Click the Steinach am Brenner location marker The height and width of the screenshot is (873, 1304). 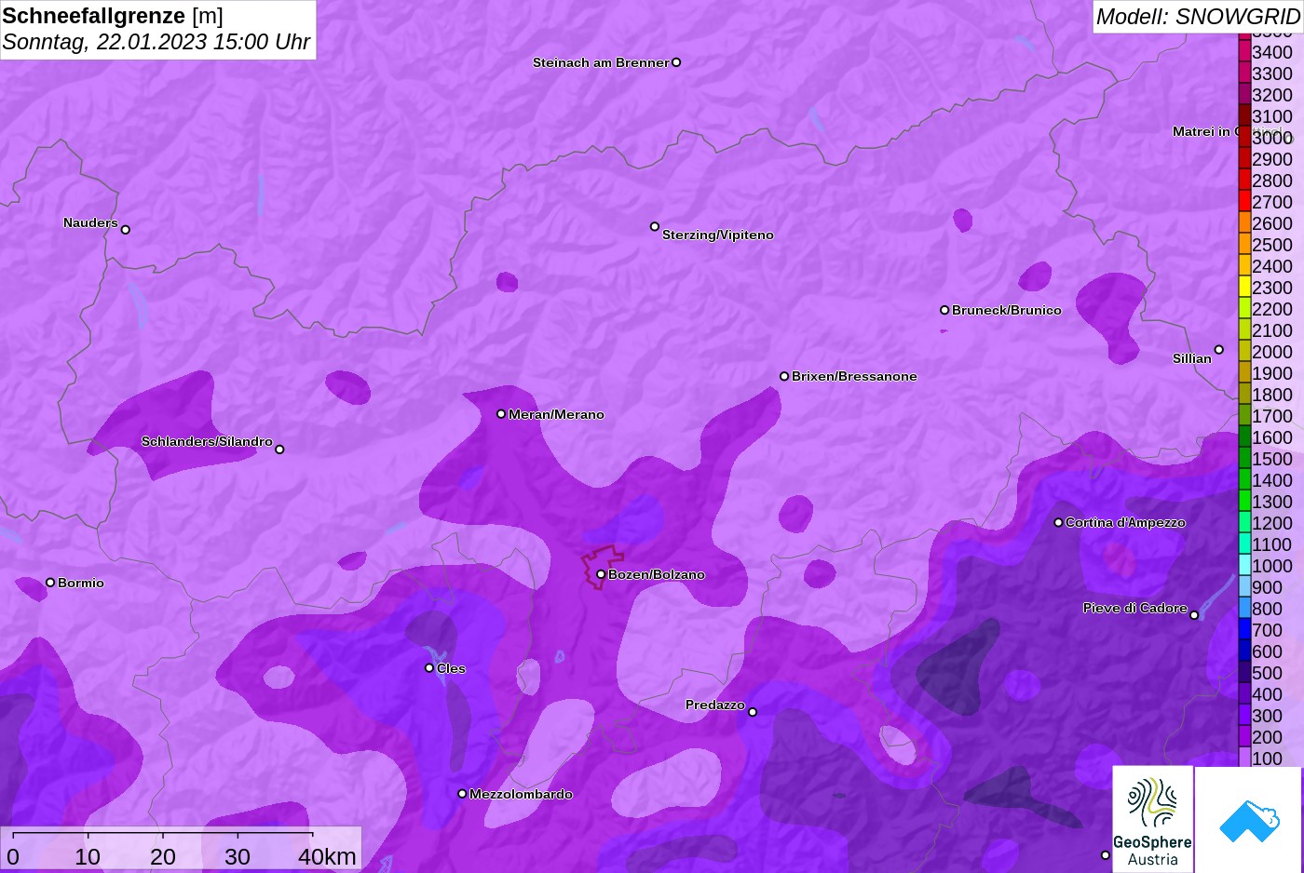click(x=676, y=62)
